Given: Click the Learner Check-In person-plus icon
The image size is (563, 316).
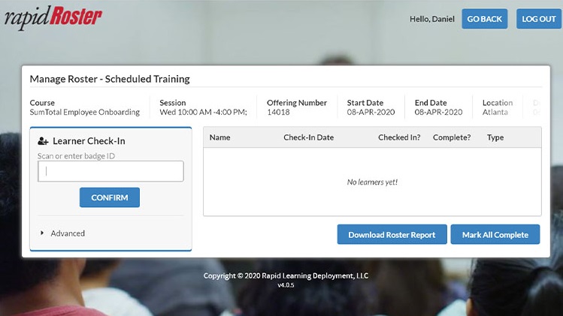Looking at the screenshot, I should click(43, 141).
